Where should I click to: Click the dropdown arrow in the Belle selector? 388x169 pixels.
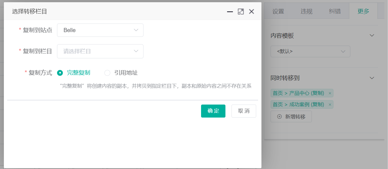[x=136, y=30]
